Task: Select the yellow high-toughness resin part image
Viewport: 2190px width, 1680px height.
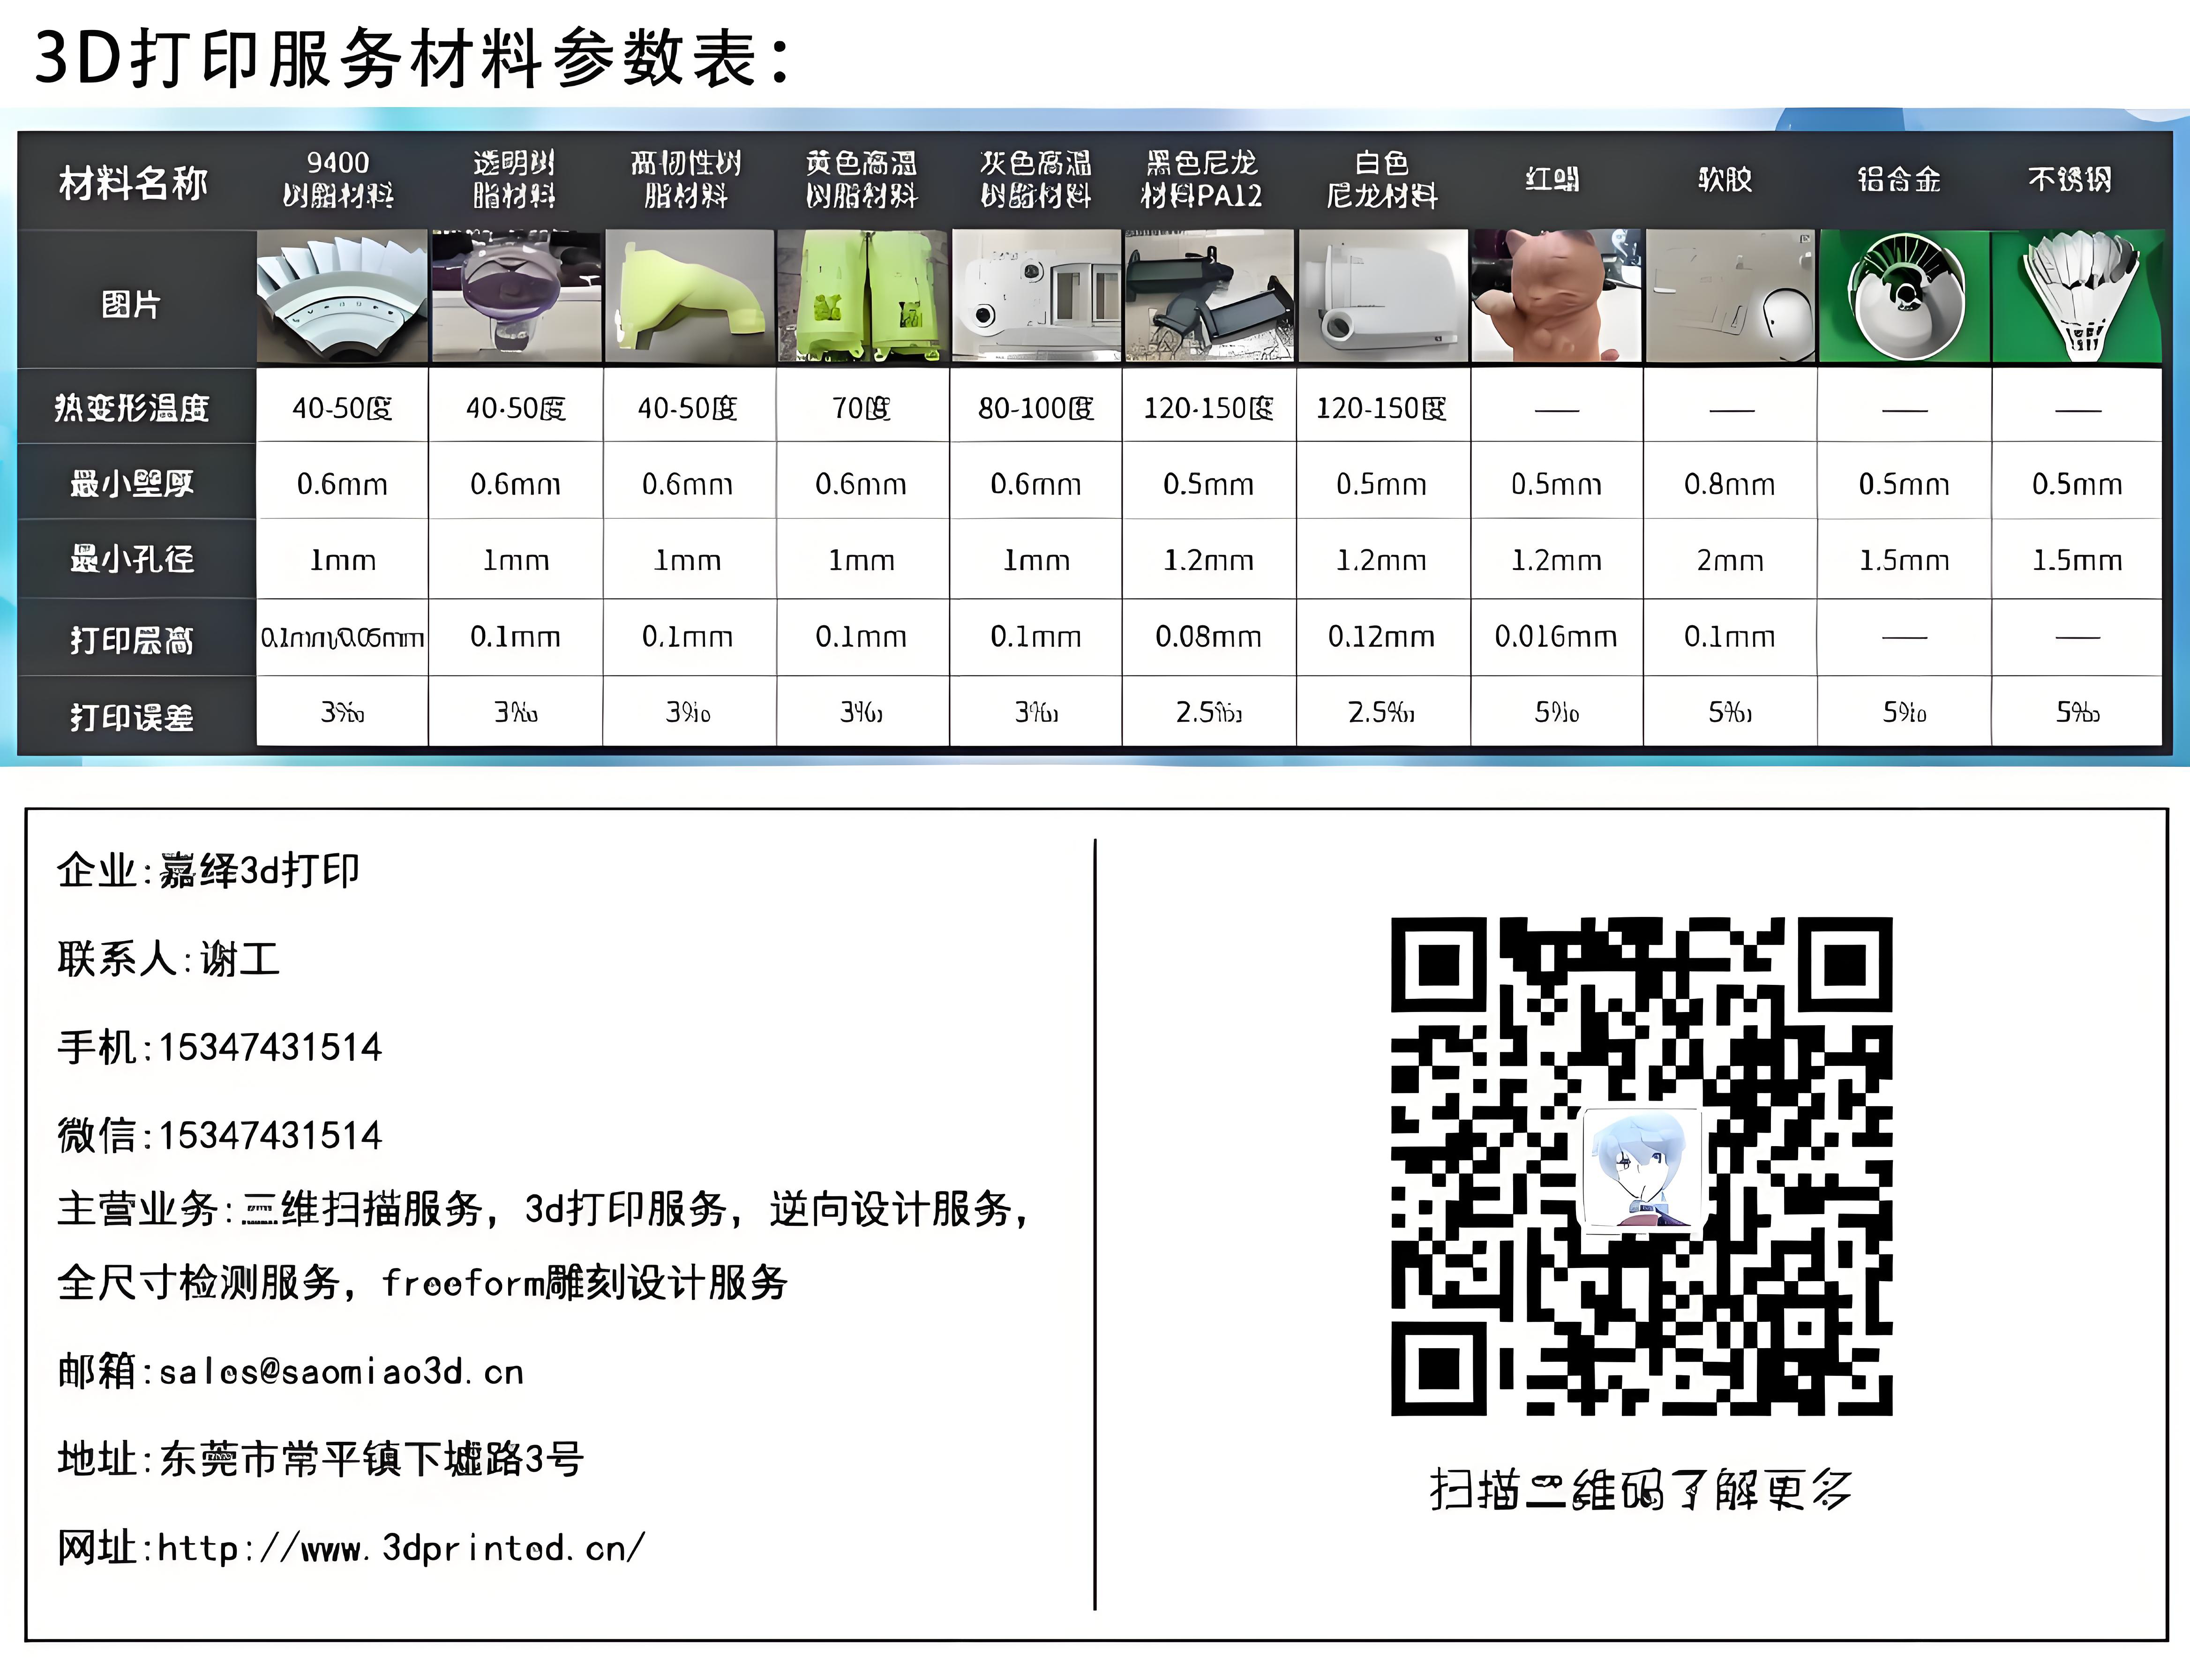Action: click(689, 296)
